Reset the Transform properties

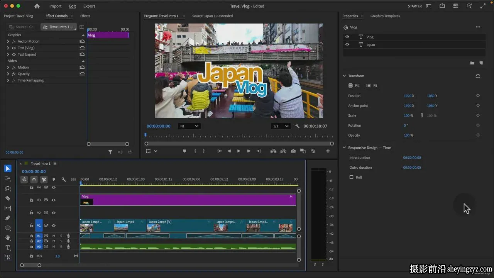pyautogui.click(x=478, y=76)
